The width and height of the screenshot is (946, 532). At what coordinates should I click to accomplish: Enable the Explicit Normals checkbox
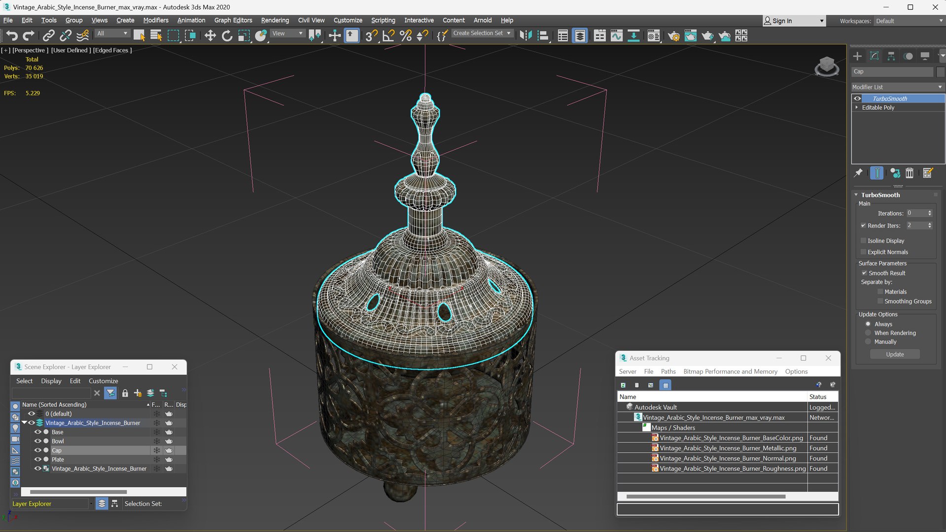click(x=863, y=252)
